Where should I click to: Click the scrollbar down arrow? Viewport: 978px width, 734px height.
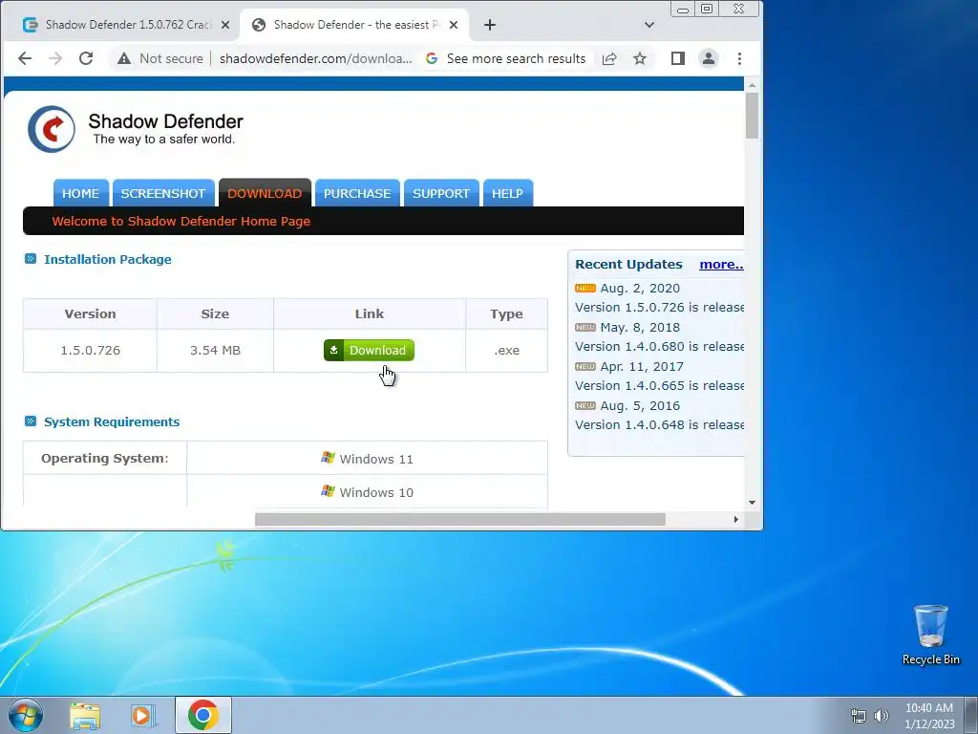[752, 503]
